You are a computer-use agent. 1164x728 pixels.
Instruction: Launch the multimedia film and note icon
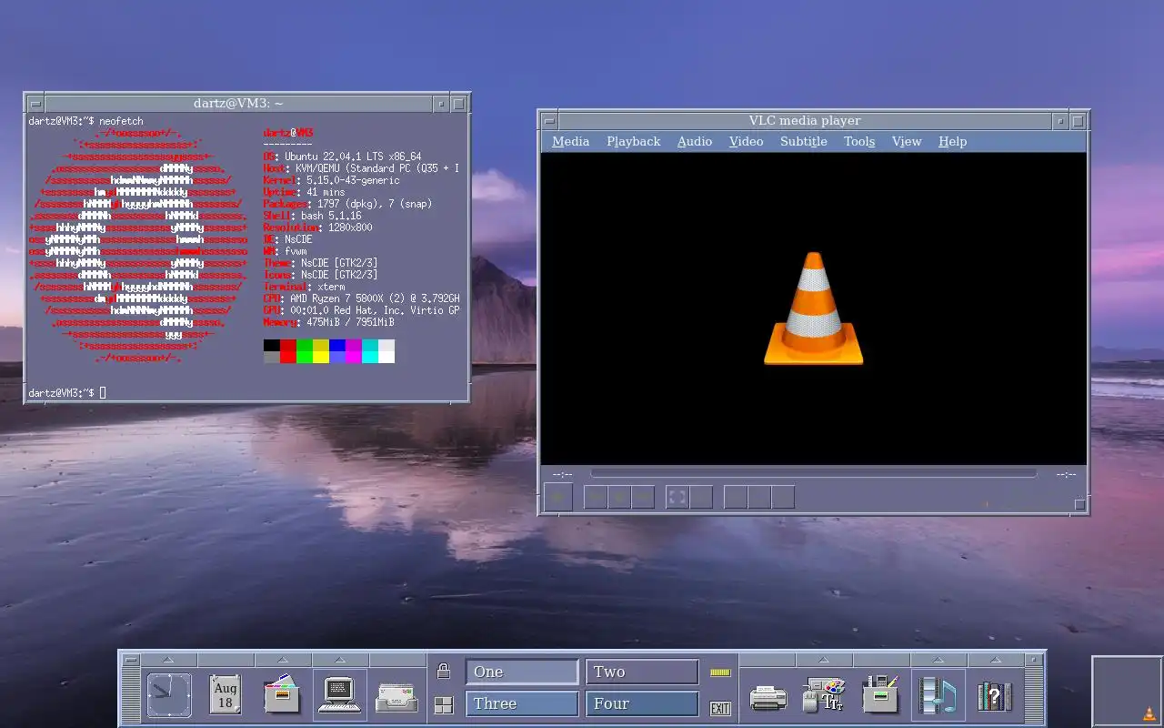(938, 695)
